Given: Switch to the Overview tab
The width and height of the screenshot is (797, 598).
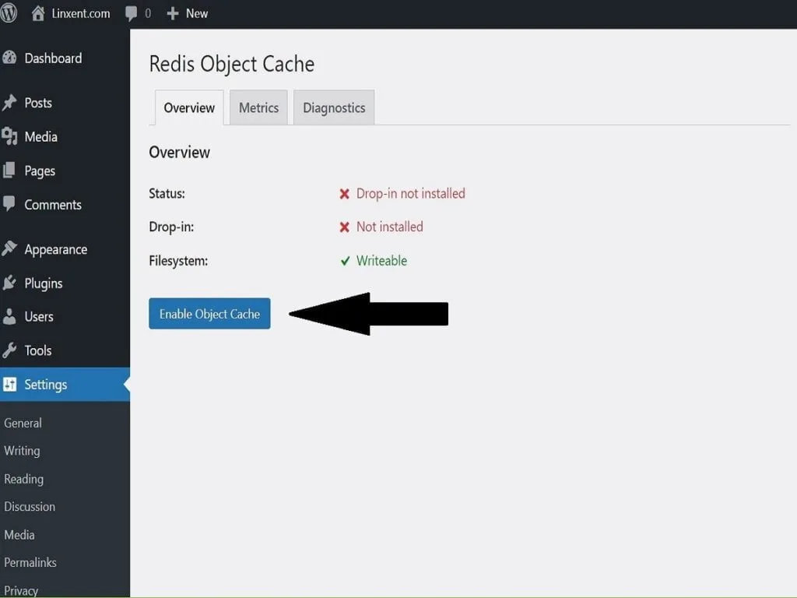Looking at the screenshot, I should click(189, 107).
